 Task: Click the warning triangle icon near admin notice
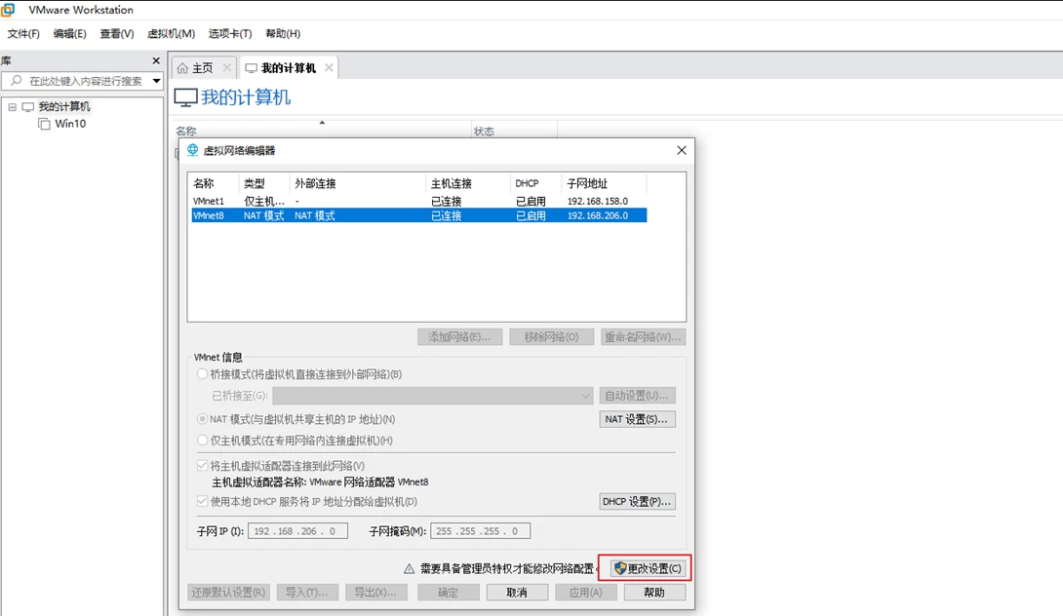[x=409, y=568]
